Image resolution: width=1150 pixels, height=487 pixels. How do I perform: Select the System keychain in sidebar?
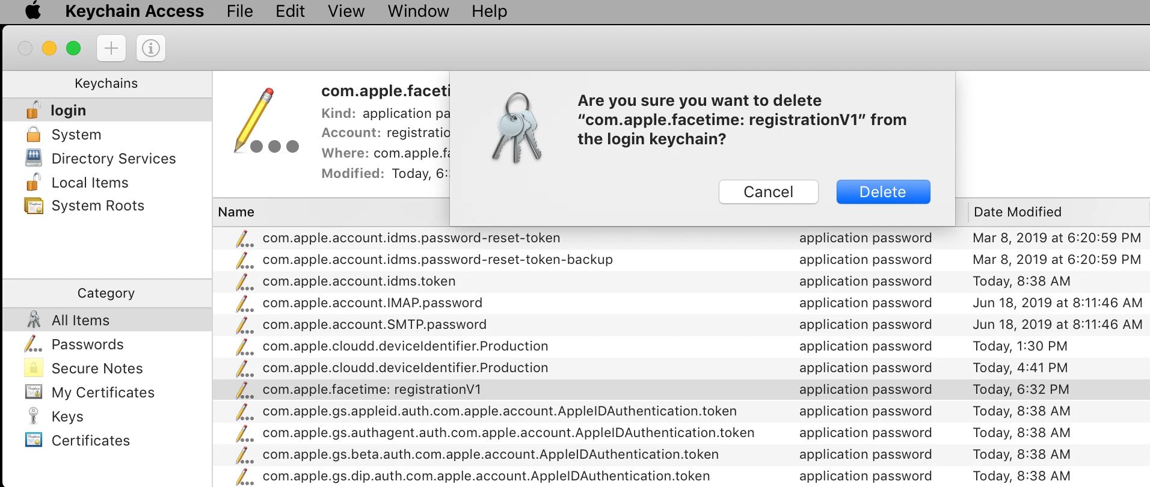[x=76, y=135]
